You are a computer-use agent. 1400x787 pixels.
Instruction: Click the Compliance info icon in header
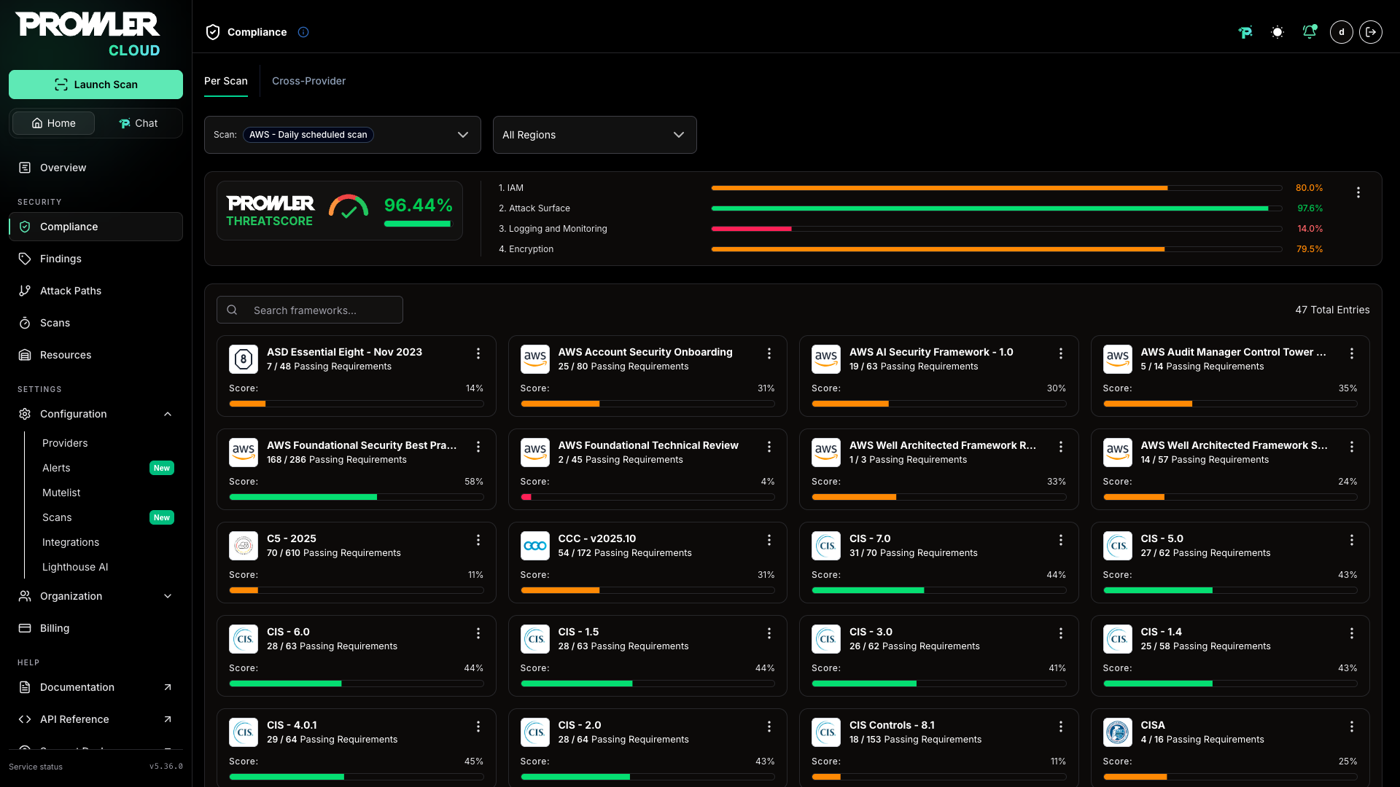(x=303, y=32)
